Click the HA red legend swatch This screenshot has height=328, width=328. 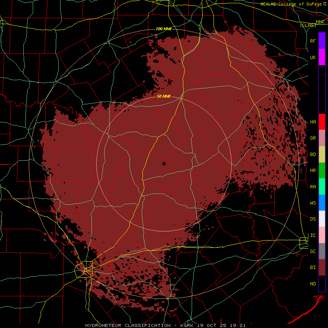(322, 122)
